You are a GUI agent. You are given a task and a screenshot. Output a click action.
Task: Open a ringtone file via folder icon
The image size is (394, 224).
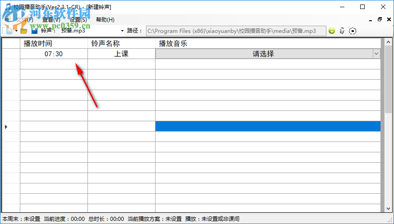coord(24,31)
